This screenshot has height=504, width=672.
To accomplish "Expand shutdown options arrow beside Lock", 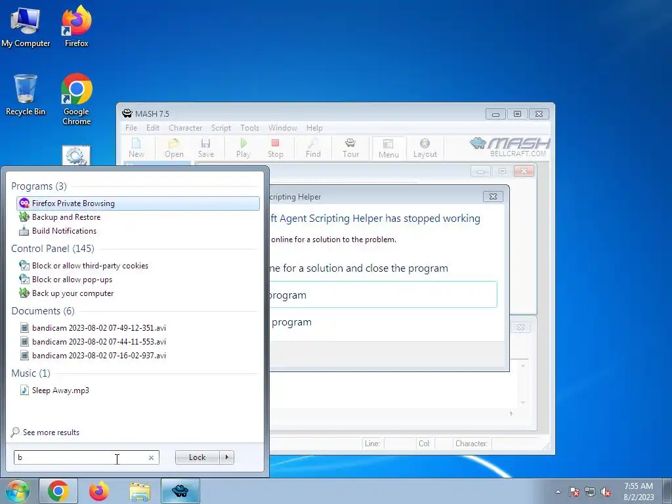I will tap(226, 457).
